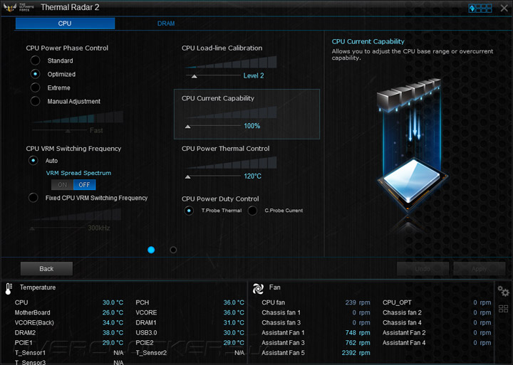Click the Assistant Fan 3 762 rpm reading
Image resolution: width=513 pixels, height=365 pixels.
point(358,343)
